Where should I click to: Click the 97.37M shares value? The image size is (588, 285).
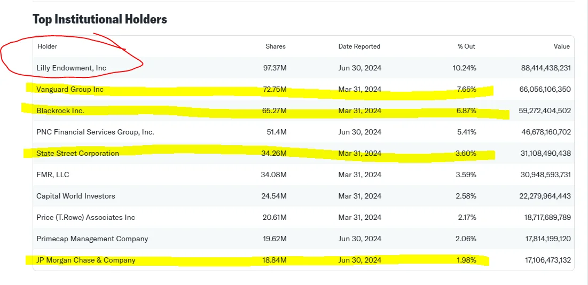(x=275, y=68)
